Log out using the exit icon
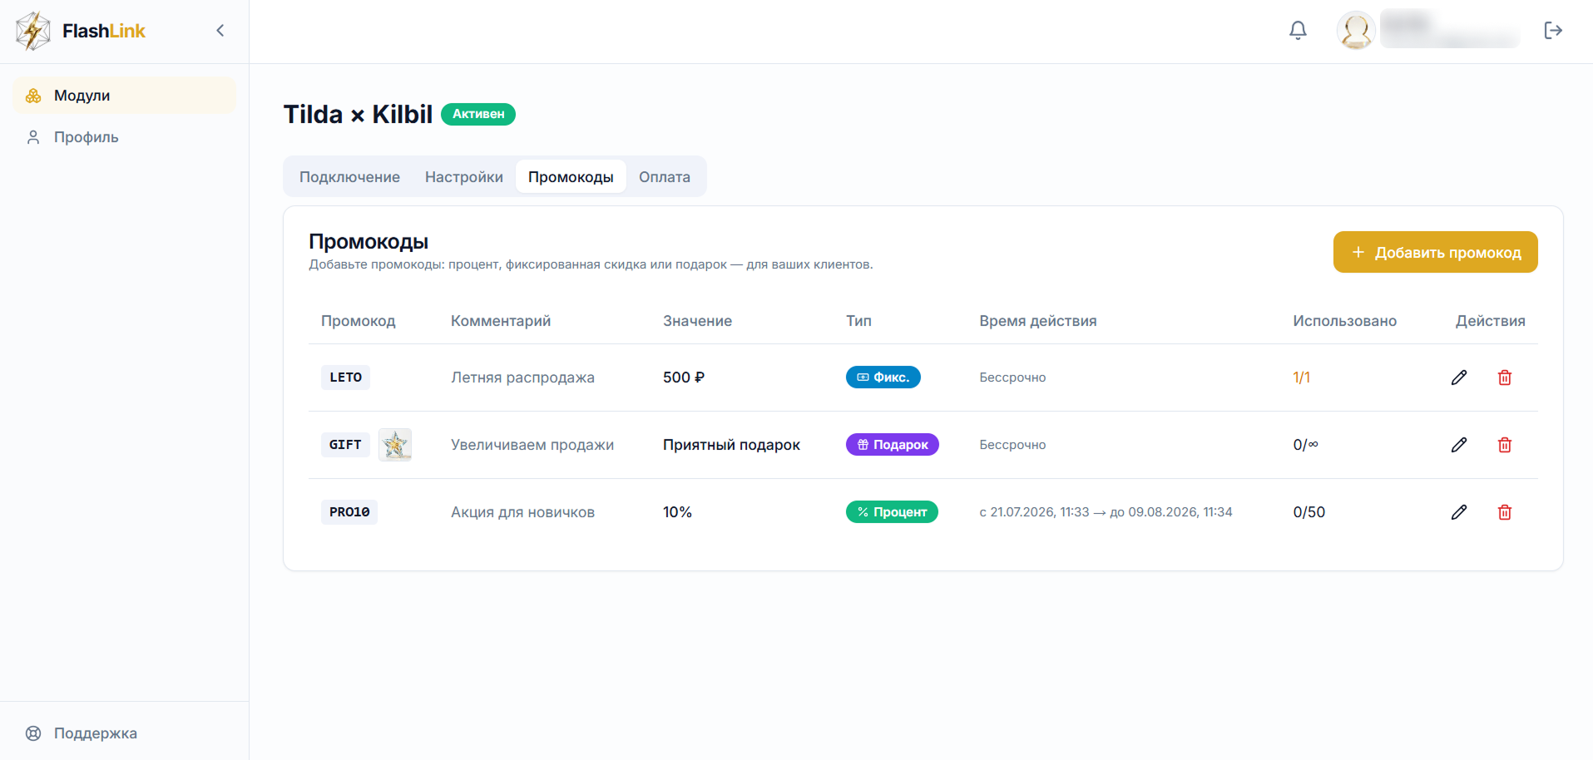The width and height of the screenshot is (1593, 760). (x=1553, y=31)
